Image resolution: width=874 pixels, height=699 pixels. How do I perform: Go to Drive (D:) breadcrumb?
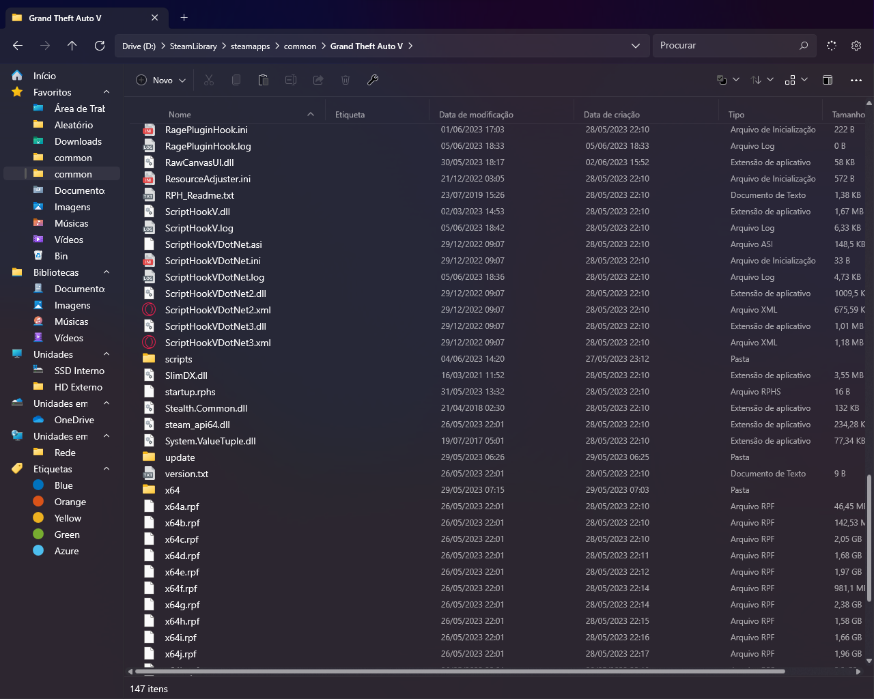[x=139, y=46]
